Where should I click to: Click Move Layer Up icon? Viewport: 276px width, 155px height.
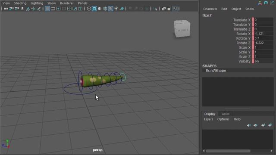pos(249,125)
